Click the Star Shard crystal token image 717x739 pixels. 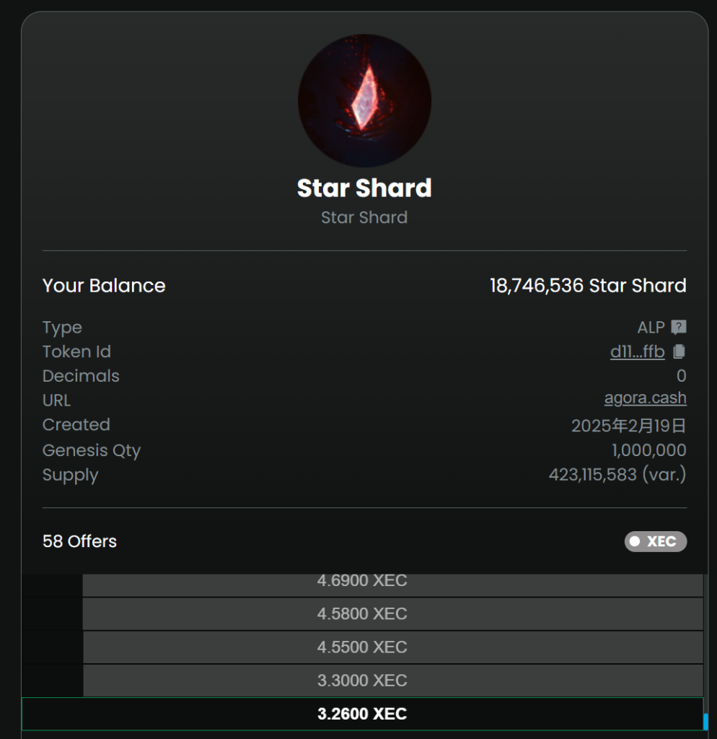point(364,101)
